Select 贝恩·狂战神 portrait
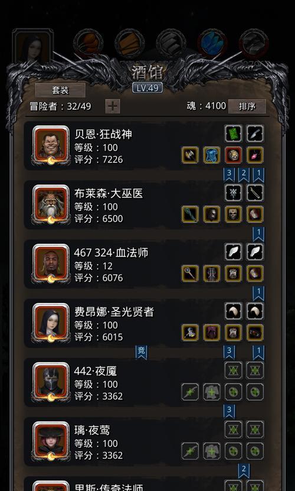The image size is (295, 491). click(x=51, y=145)
